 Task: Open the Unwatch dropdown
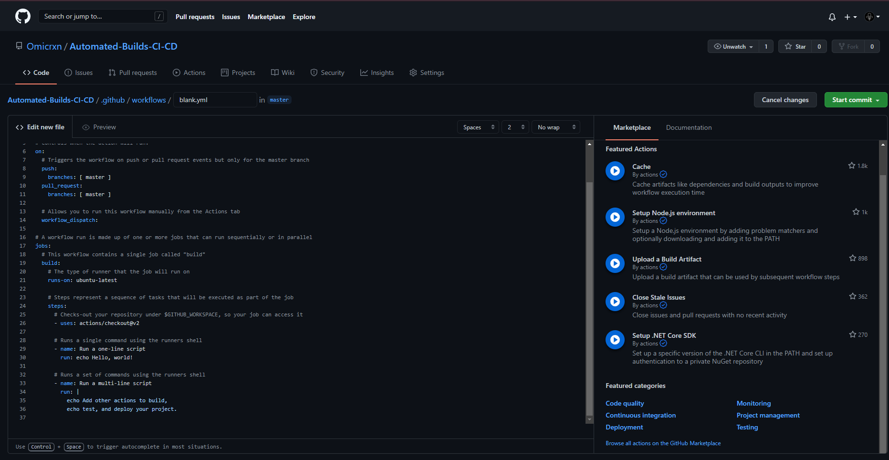tap(733, 46)
